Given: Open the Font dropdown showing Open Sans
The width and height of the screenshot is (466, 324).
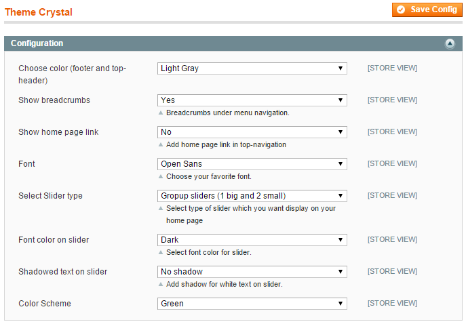Looking at the screenshot, I should point(252,164).
